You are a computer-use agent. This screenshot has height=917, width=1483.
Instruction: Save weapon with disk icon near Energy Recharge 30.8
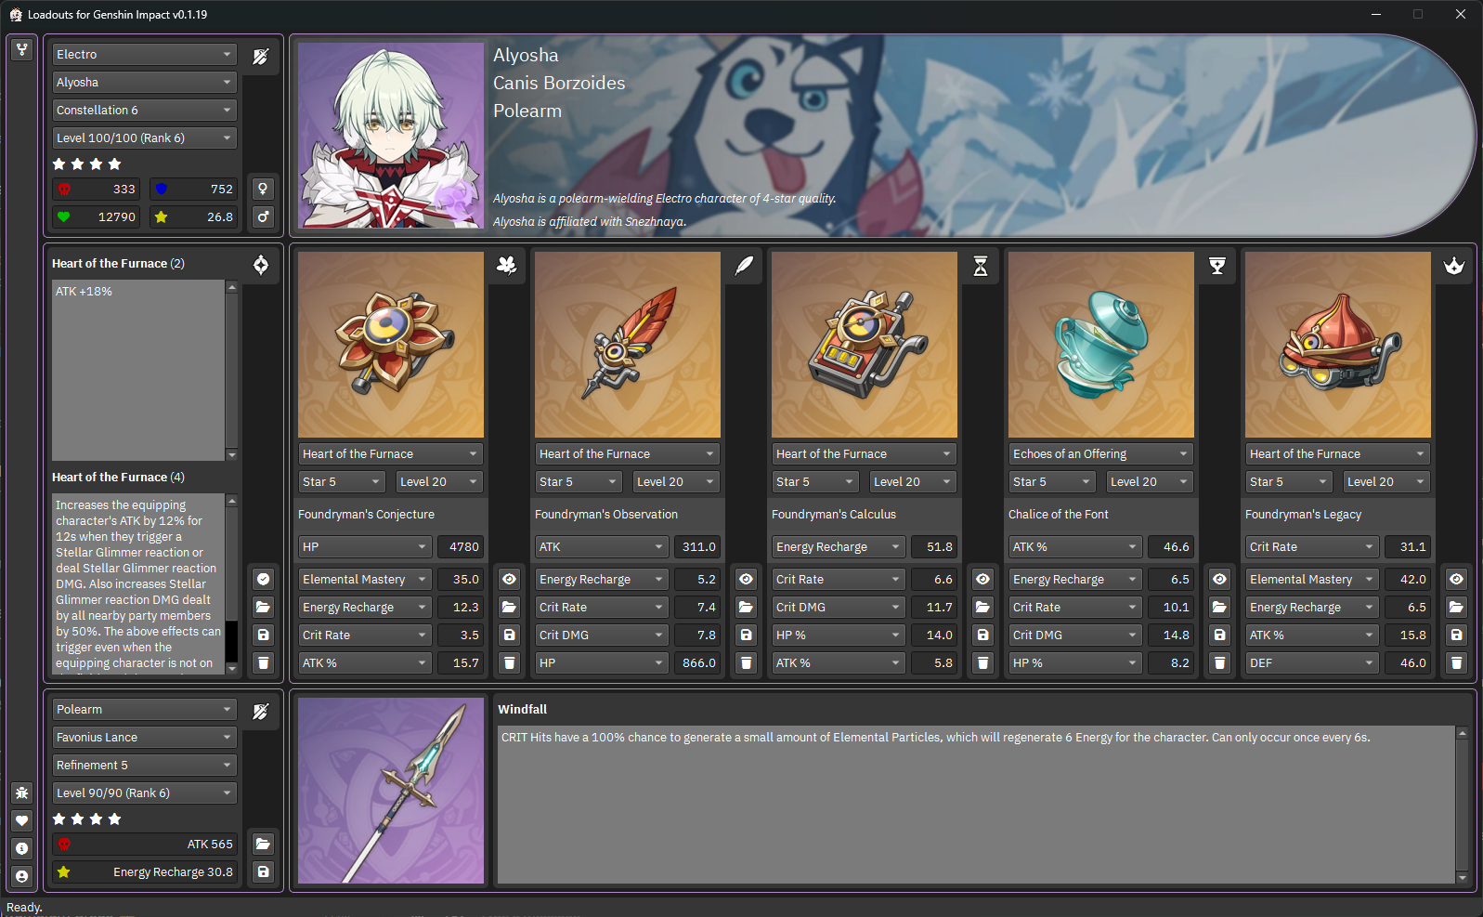[264, 872]
